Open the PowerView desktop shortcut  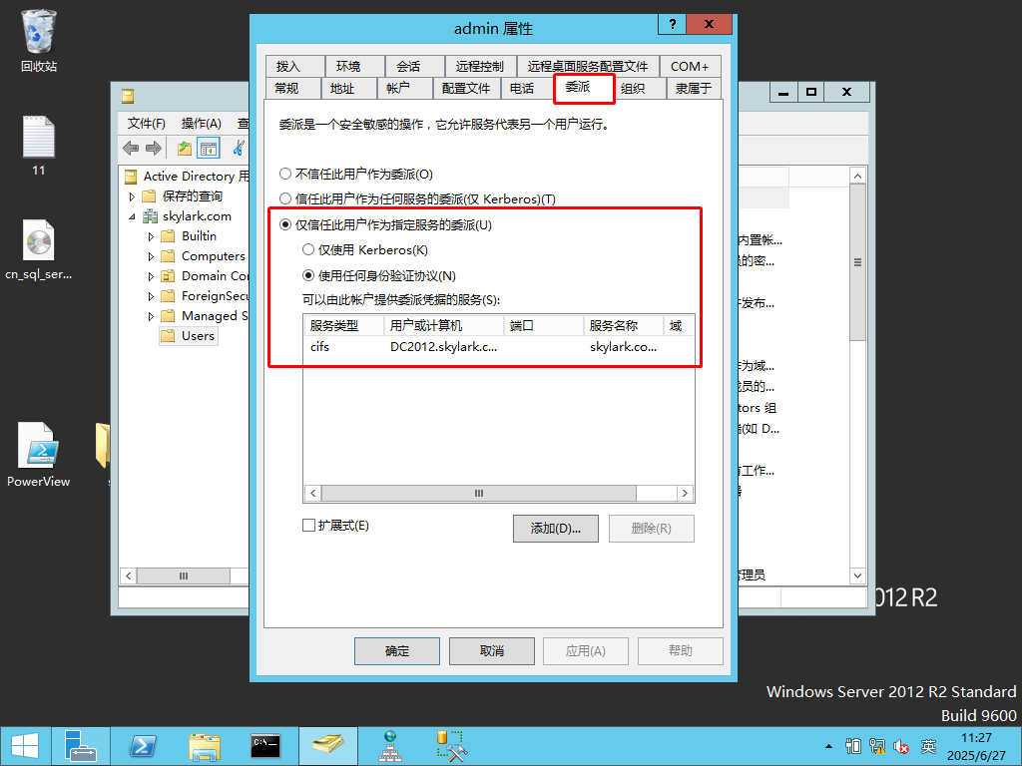38,455
